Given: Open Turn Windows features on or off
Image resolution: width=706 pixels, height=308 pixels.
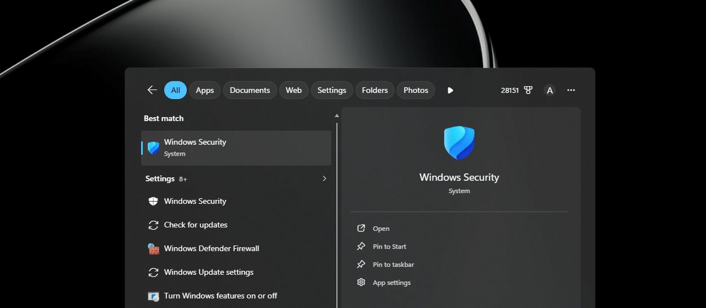Looking at the screenshot, I should click(236, 296).
